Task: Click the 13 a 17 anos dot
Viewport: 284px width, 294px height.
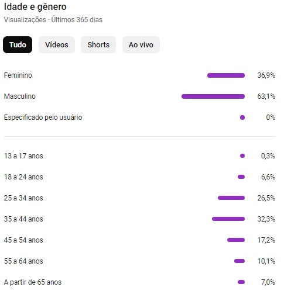Action: (x=242, y=156)
